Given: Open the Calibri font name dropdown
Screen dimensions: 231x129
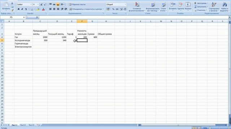Looking at the screenshot, I should (x=31, y=5).
